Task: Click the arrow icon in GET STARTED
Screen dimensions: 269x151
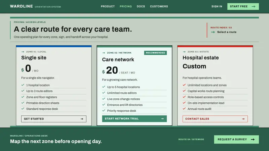Action: 82,119
